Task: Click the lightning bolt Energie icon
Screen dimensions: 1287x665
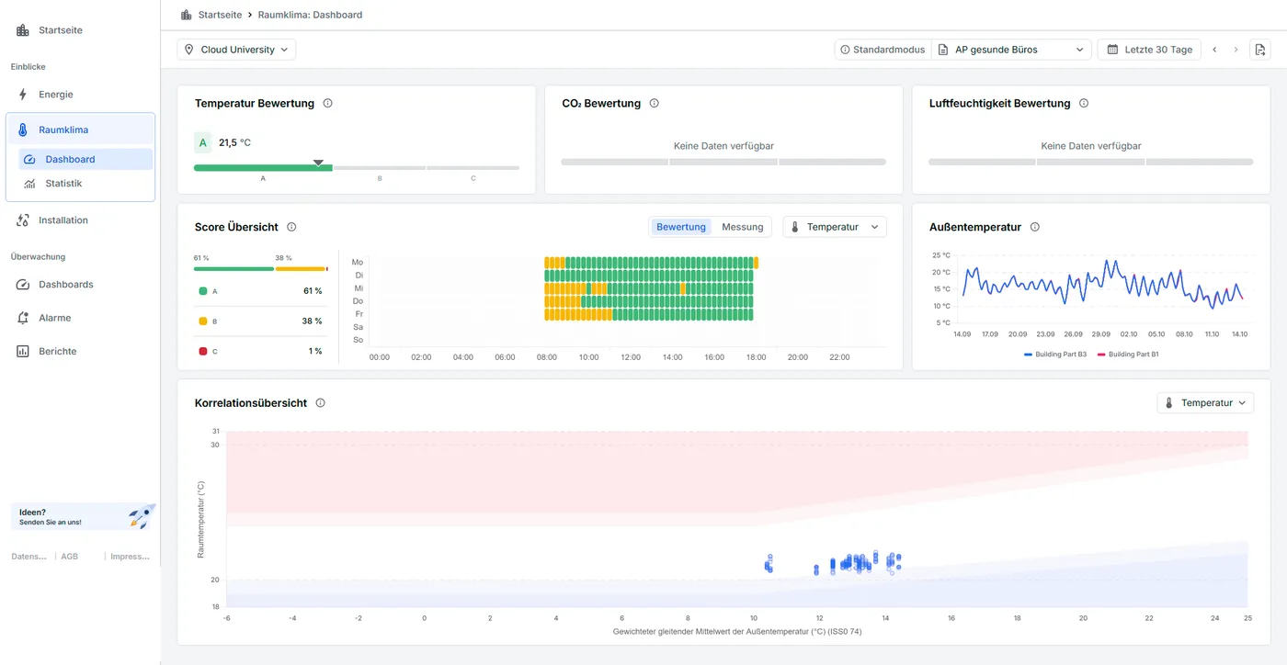Action: (x=23, y=95)
